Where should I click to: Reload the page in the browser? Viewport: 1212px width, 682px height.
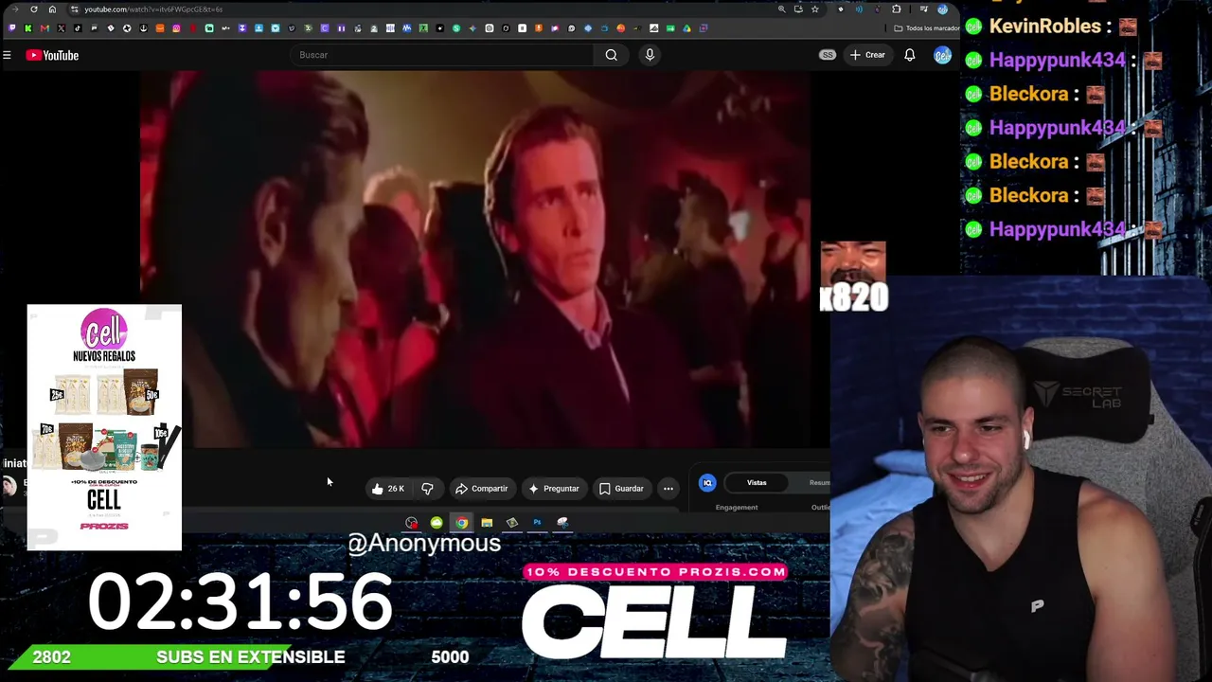pos(34,9)
